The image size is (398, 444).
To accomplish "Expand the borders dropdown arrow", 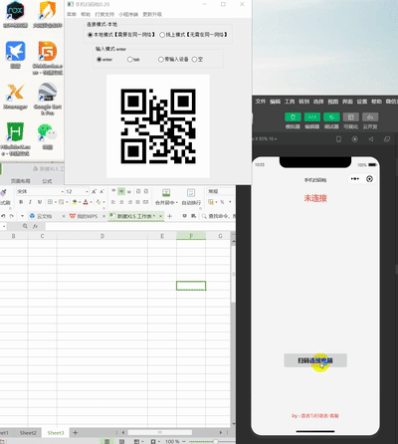I will [55, 202].
